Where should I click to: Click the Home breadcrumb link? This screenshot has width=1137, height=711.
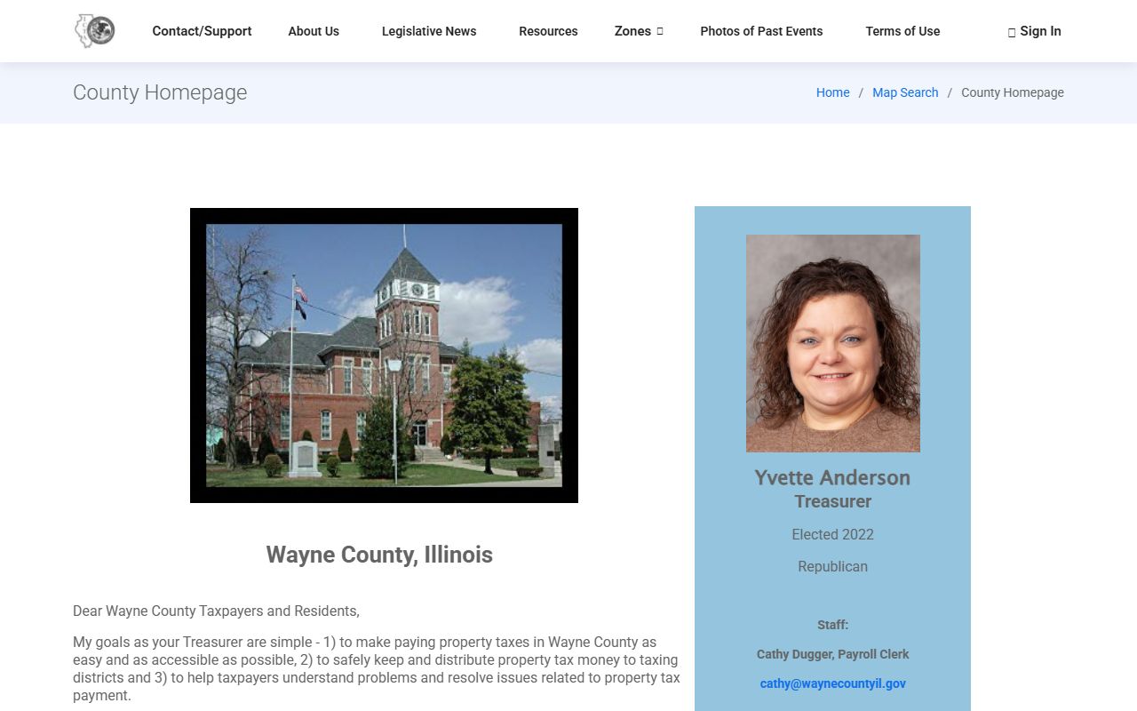tap(832, 92)
